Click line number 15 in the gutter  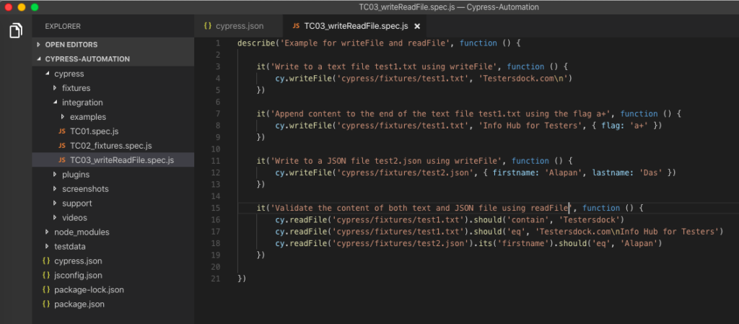click(x=217, y=208)
